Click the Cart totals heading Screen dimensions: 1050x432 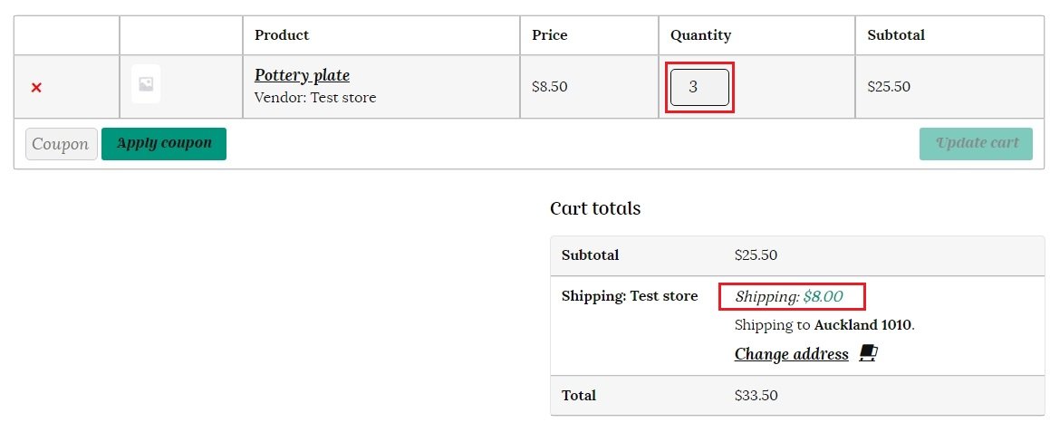pos(595,208)
